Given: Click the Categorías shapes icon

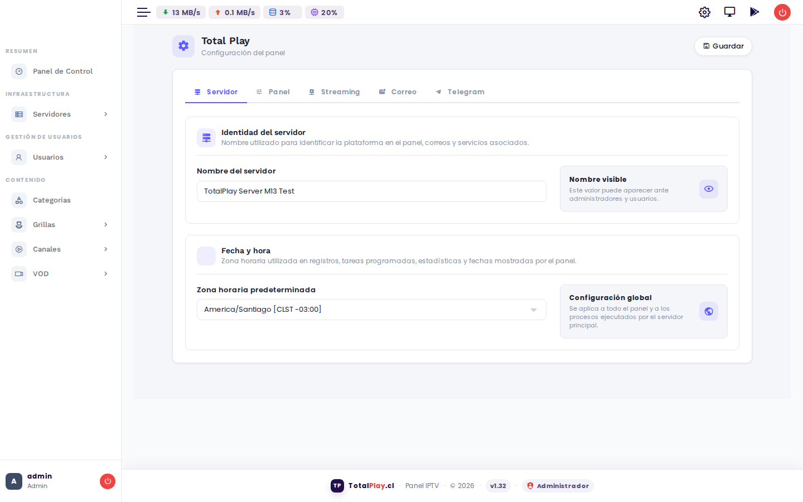Looking at the screenshot, I should point(19,200).
